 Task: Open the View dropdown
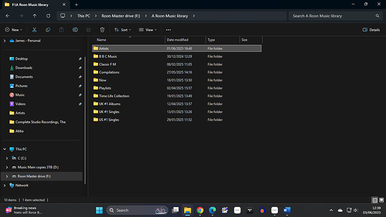(148, 30)
